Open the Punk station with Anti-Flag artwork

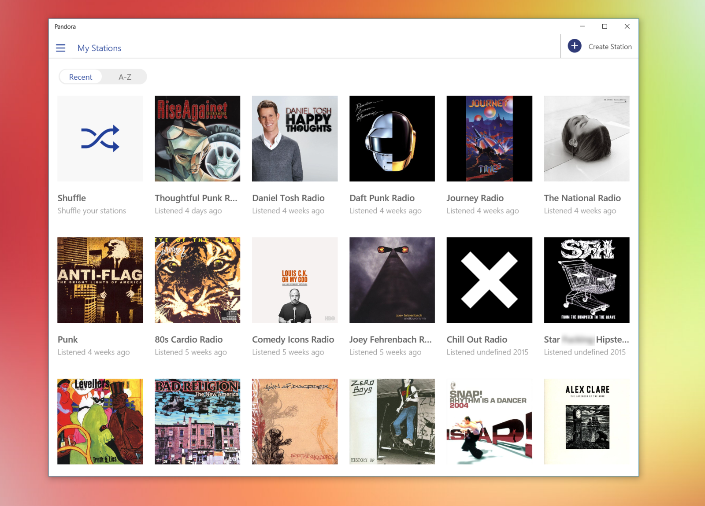pos(100,280)
